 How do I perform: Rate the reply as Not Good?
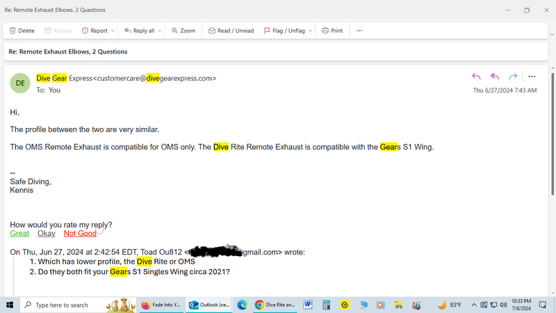80,234
